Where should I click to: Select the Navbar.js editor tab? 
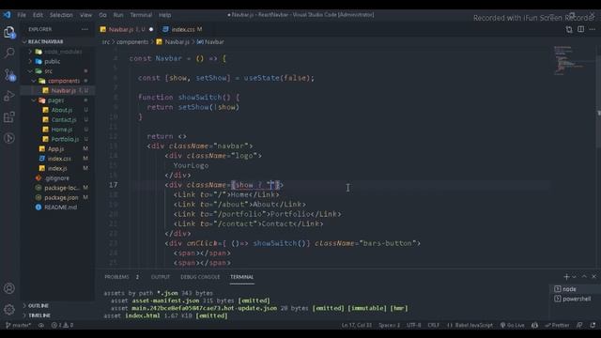(127, 29)
